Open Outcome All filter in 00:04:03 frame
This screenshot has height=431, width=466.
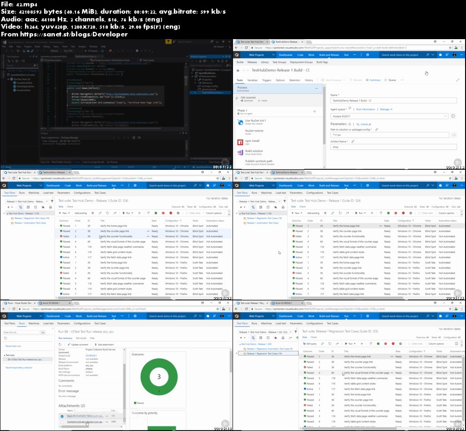(x=178, y=207)
